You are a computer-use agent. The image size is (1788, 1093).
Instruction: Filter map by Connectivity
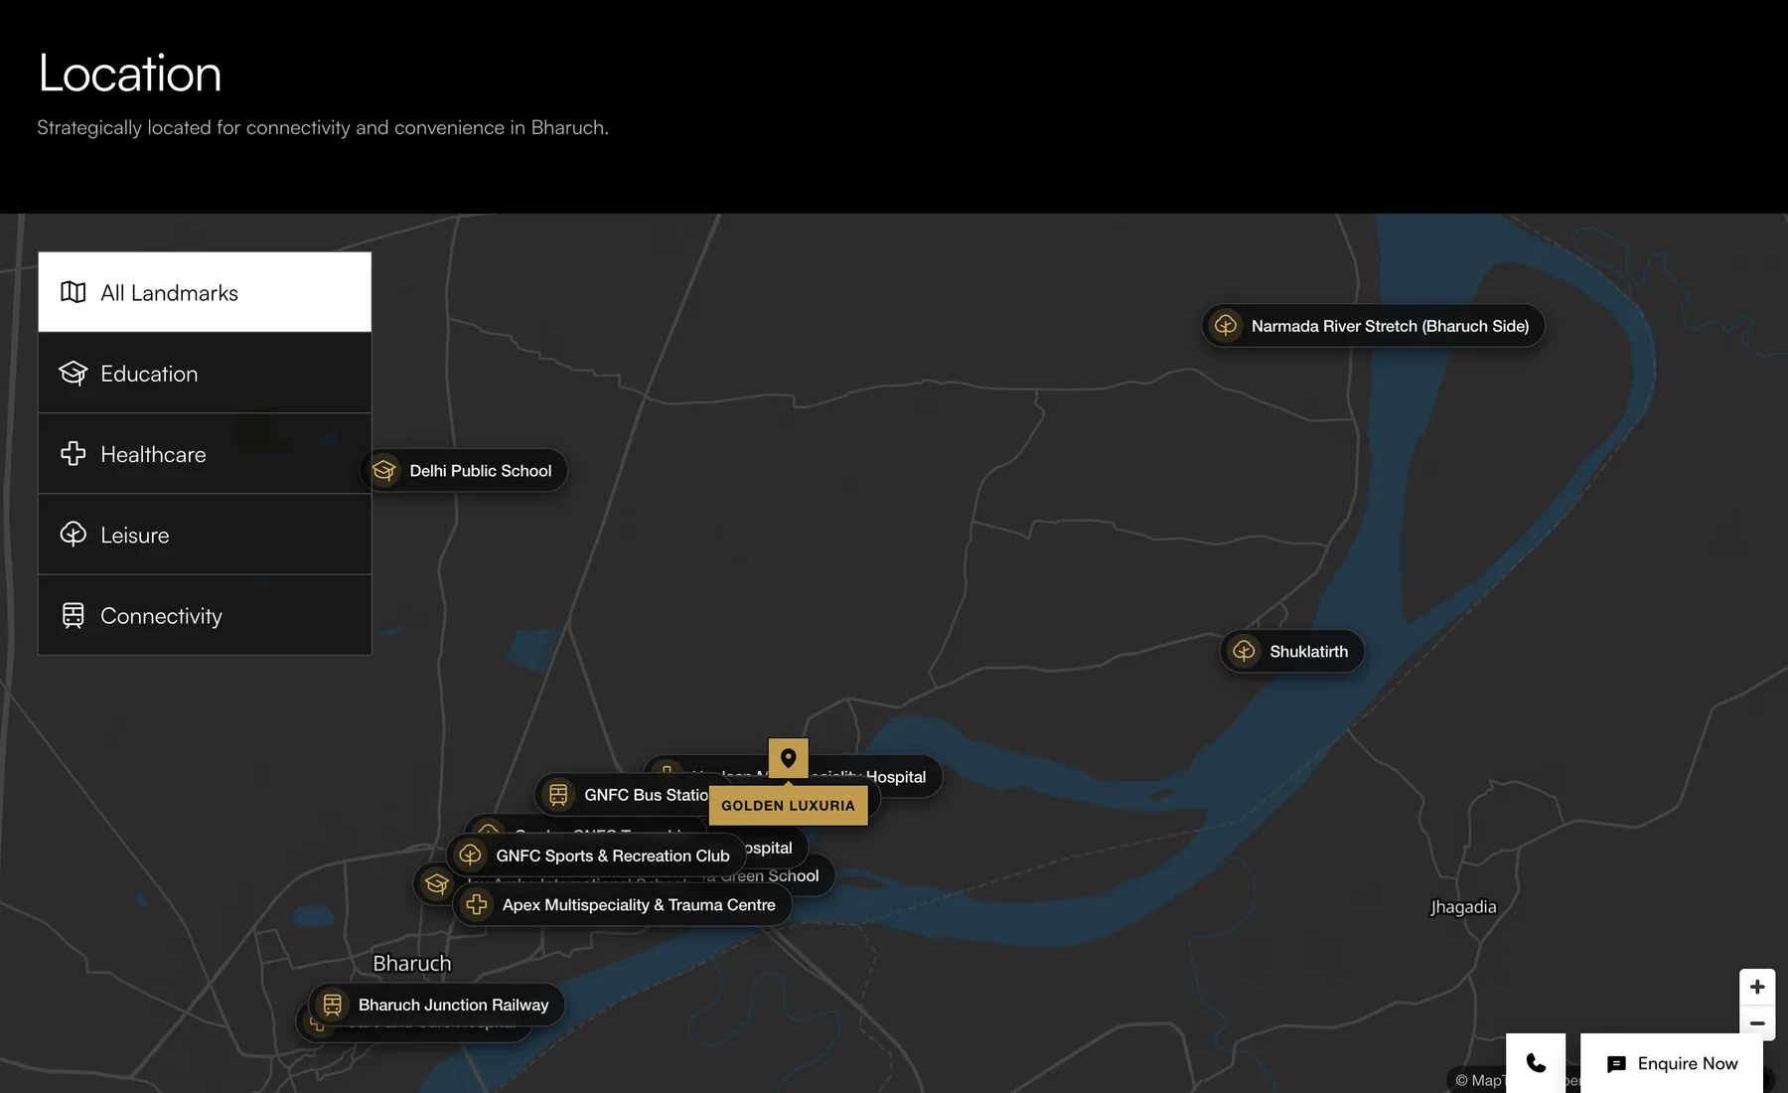pyautogui.click(x=205, y=615)
